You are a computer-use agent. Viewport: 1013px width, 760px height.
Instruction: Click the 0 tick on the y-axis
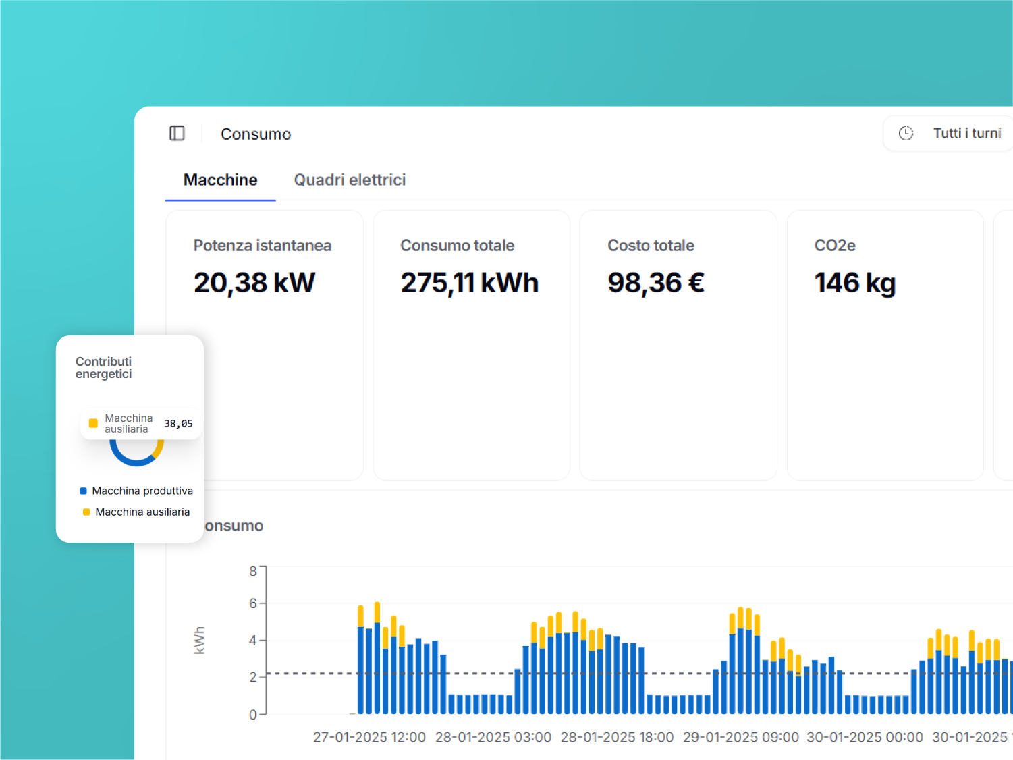coord(253,714)
